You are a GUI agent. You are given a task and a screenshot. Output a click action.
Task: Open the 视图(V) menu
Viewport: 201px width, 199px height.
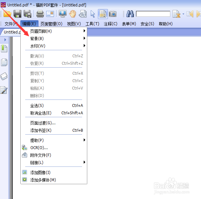click(x=74, y=24)
